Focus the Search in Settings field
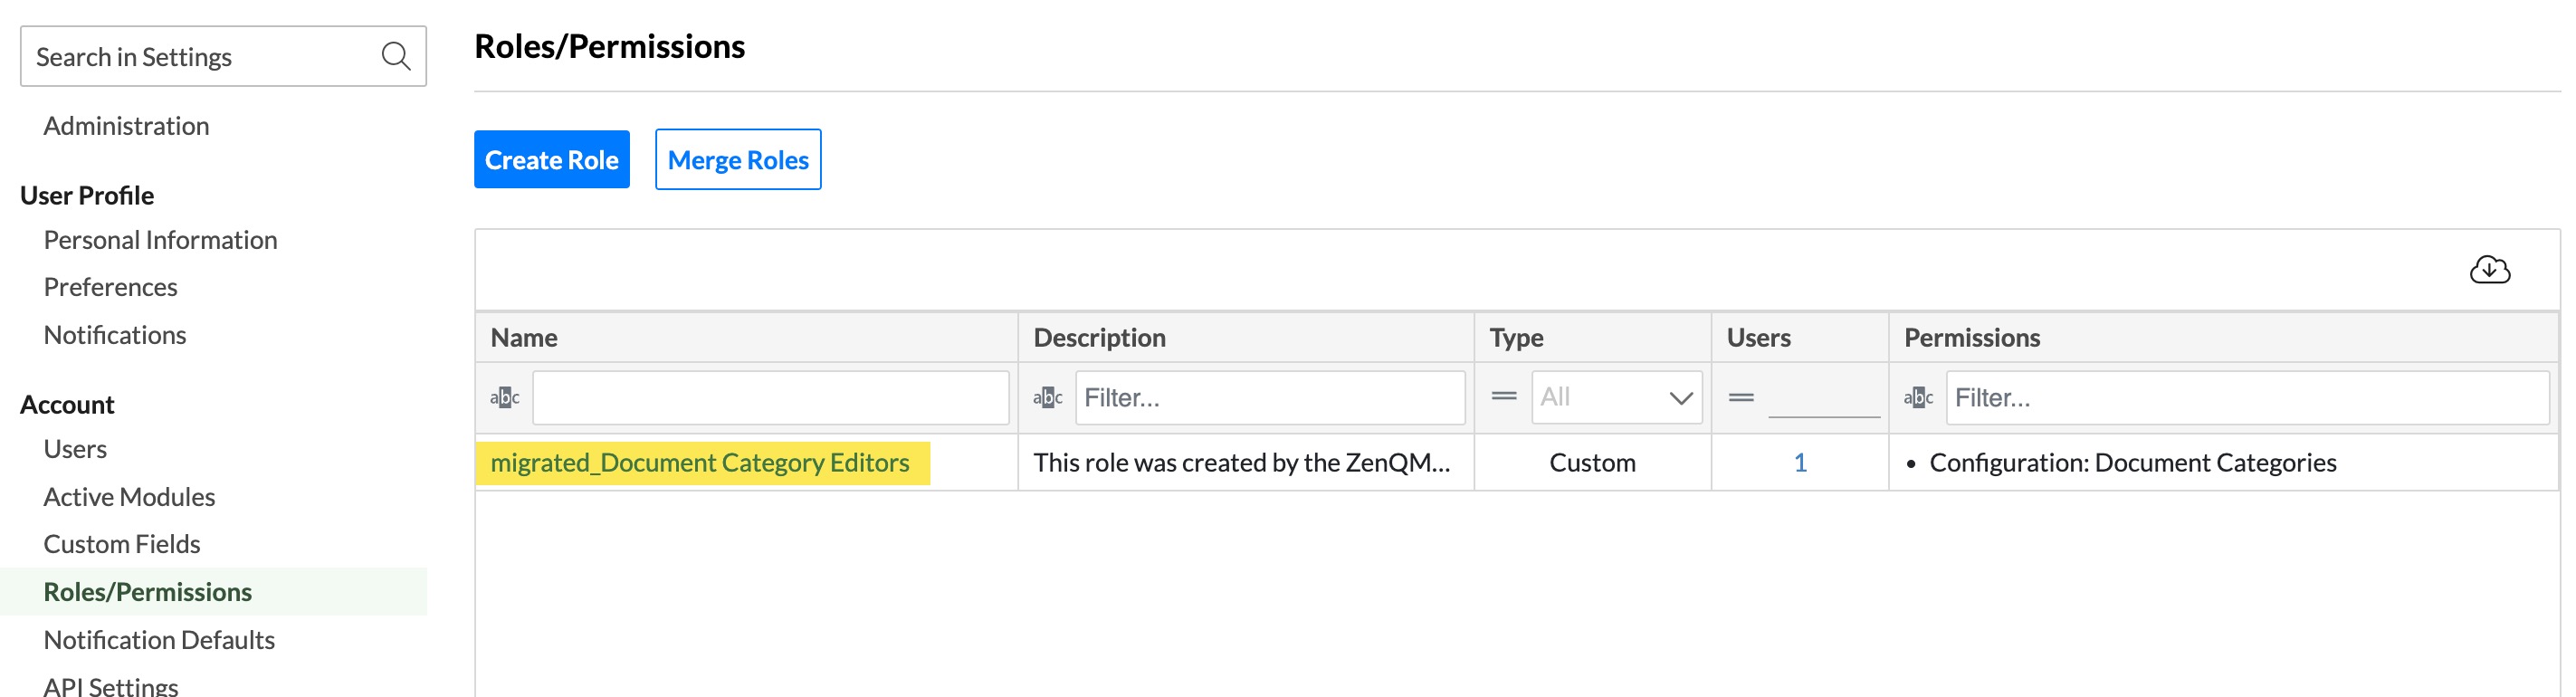2576x697 pixels. (x=223, y=56)
